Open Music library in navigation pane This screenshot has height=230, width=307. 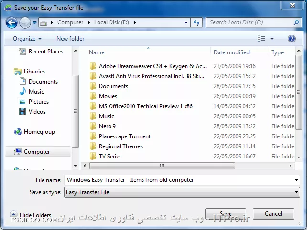click(x=32, y=92)
